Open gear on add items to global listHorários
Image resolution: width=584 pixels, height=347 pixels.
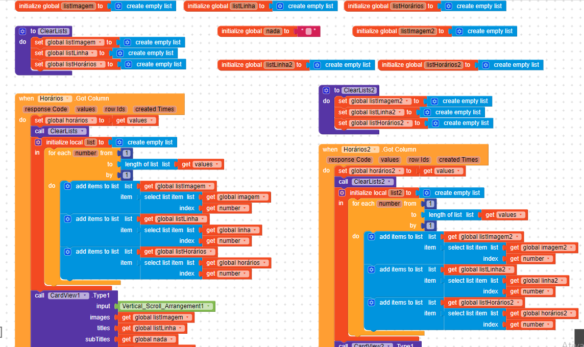[68, 252]
